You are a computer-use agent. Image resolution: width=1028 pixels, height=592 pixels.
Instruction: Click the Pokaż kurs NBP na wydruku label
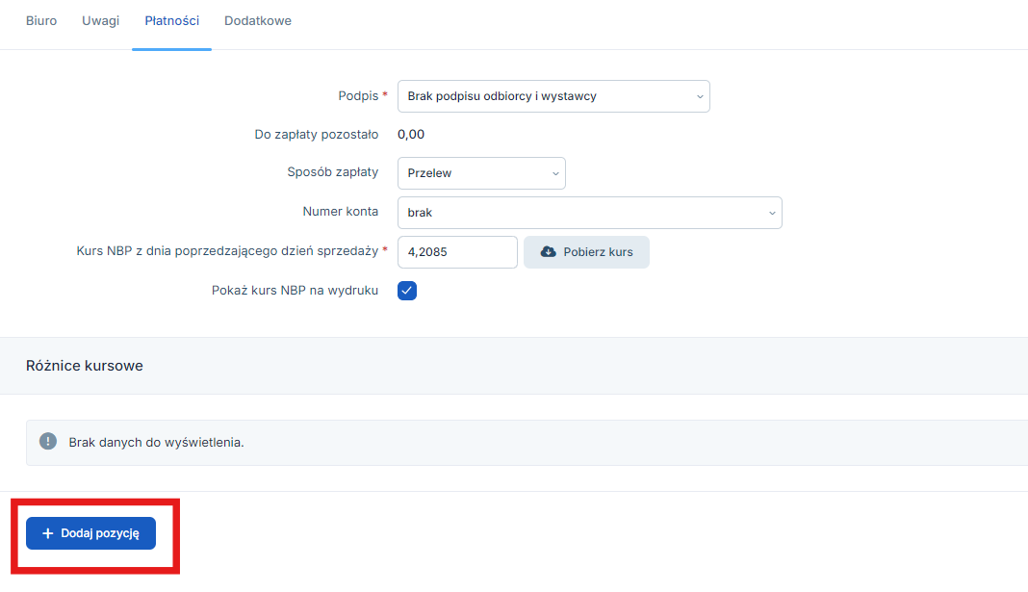(296, 291)
